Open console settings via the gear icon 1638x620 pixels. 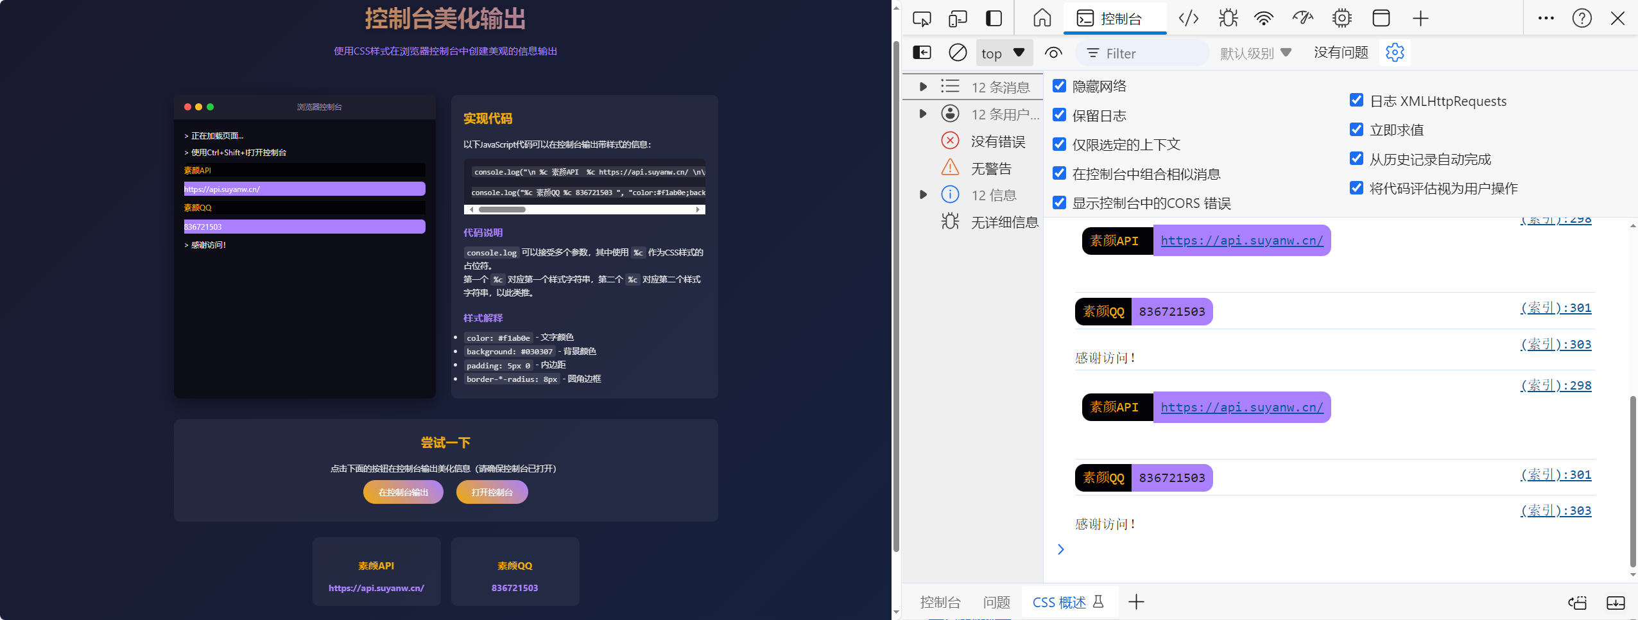pos(1397,53)
